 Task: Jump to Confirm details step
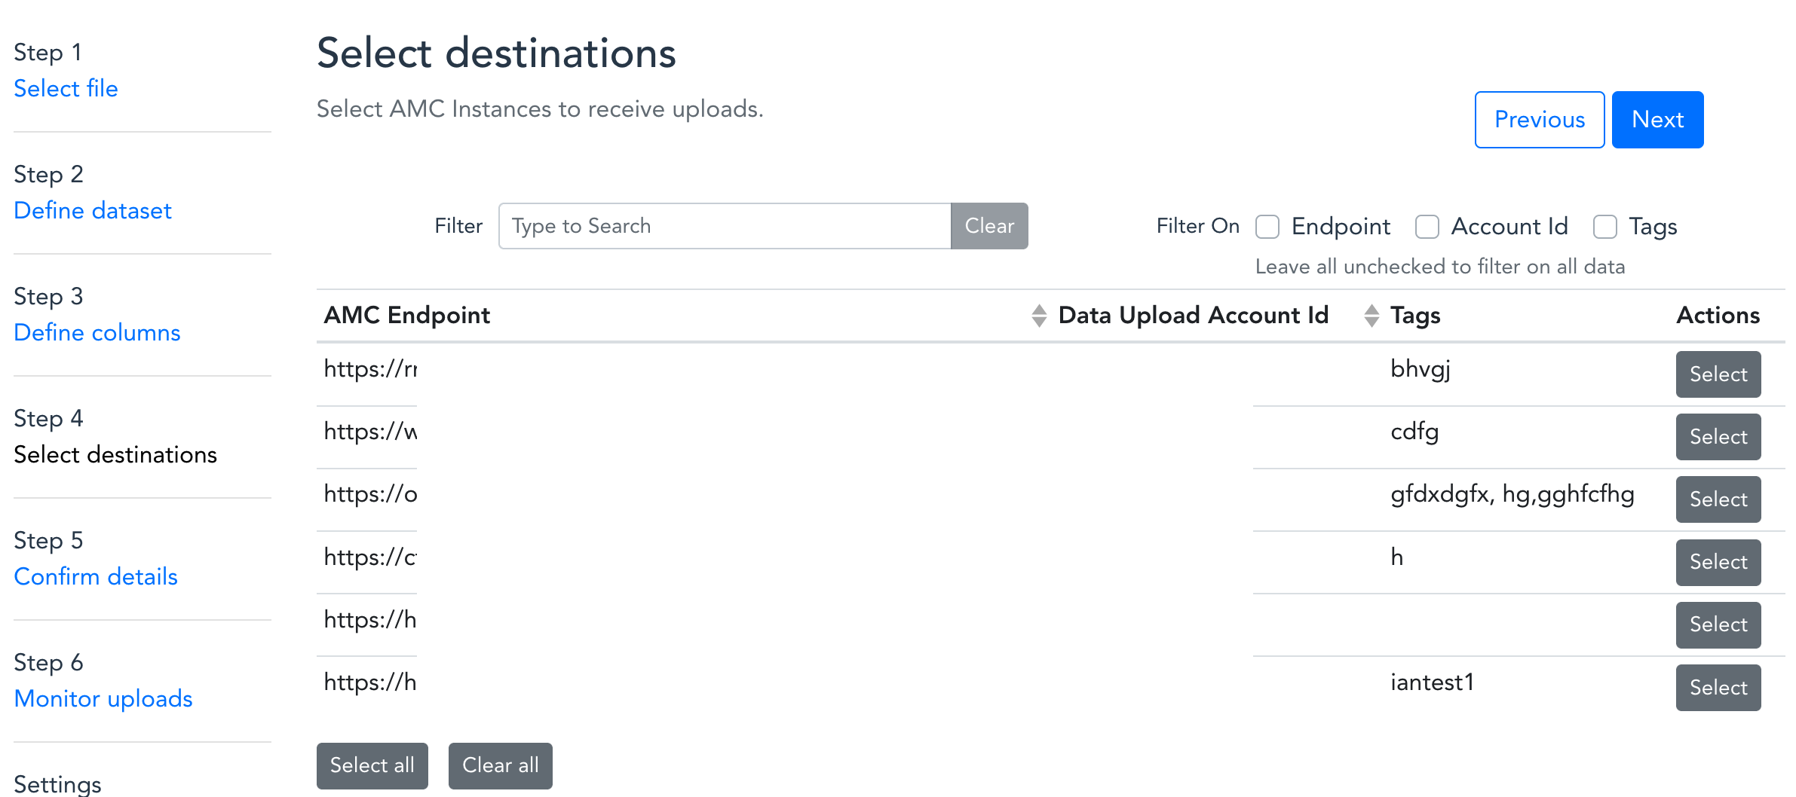click(x=95, y=576)
